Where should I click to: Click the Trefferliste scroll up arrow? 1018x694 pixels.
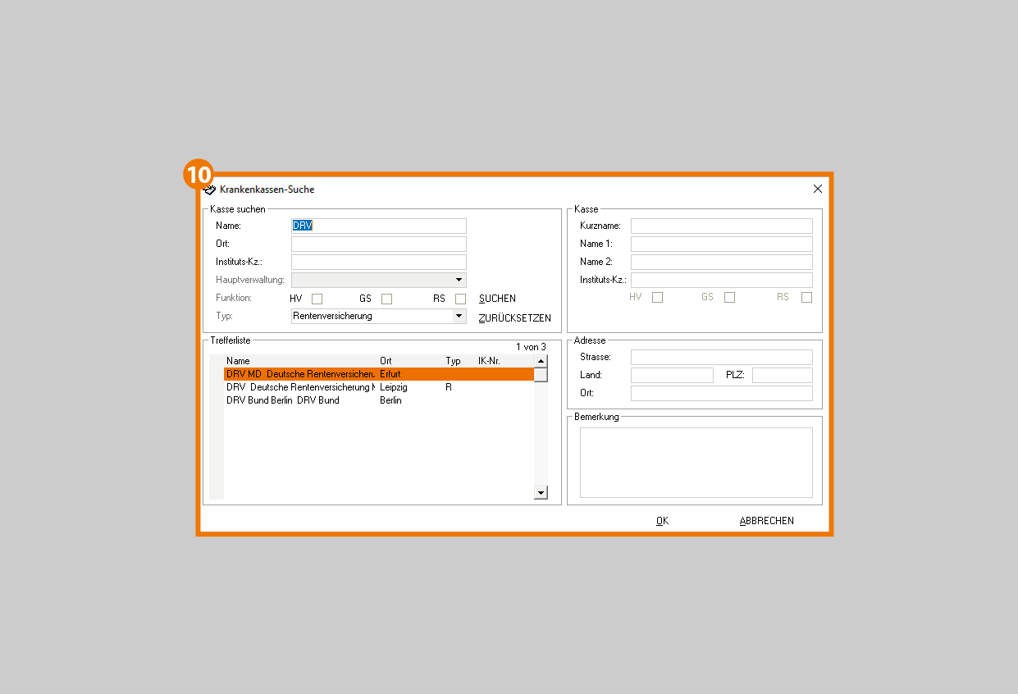click(541, 361)
